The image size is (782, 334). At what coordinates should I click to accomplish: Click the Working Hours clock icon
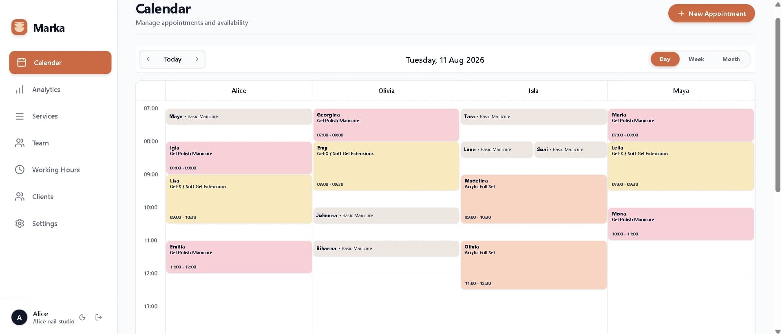[x=20, y=170]
